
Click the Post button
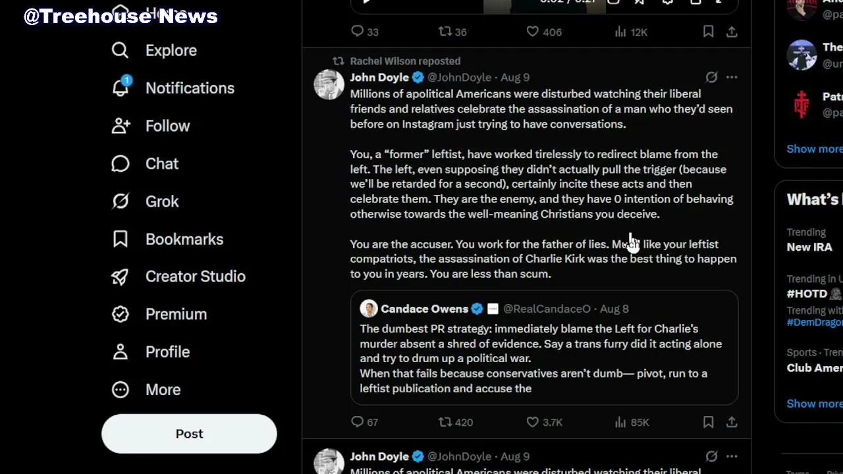(x=189, y=434)
